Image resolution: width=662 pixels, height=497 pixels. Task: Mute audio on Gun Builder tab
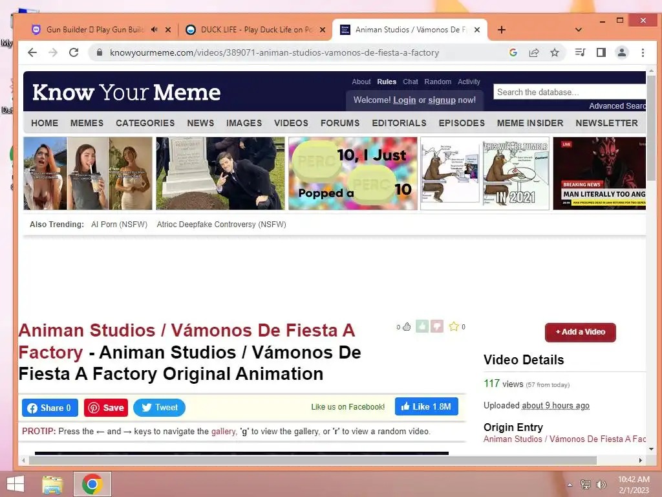(154, 30)
